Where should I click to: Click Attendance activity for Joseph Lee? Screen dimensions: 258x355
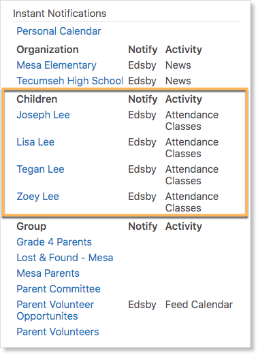(192, 115)
